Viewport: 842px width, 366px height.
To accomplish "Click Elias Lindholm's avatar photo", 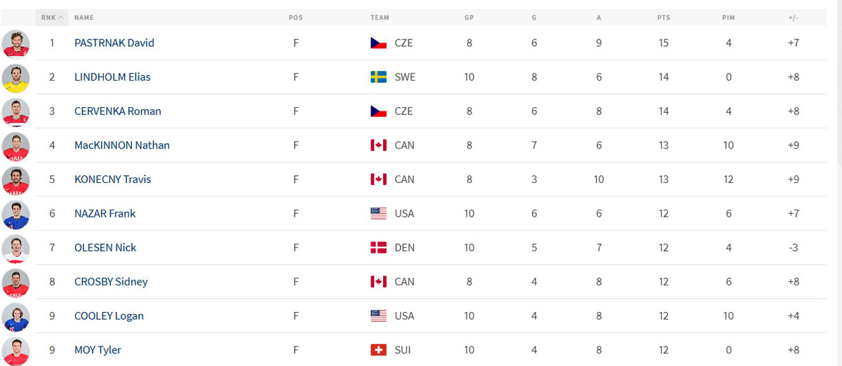I will click(x=15, y=77).
